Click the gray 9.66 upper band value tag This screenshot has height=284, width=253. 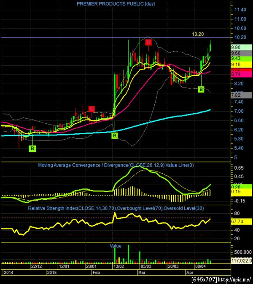point(241,53)
